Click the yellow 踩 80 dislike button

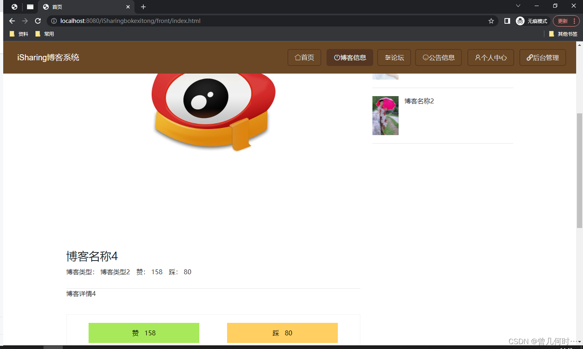(282, 333)
